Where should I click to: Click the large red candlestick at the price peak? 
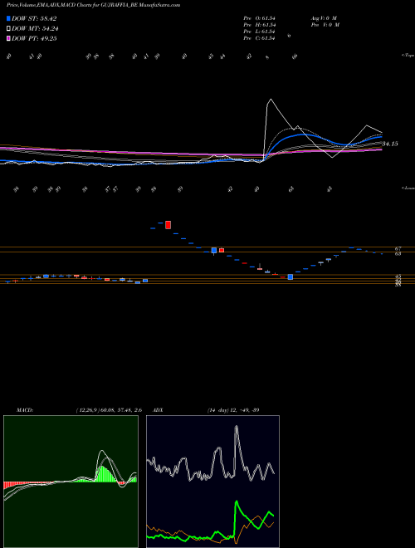(x=168, y=225)
